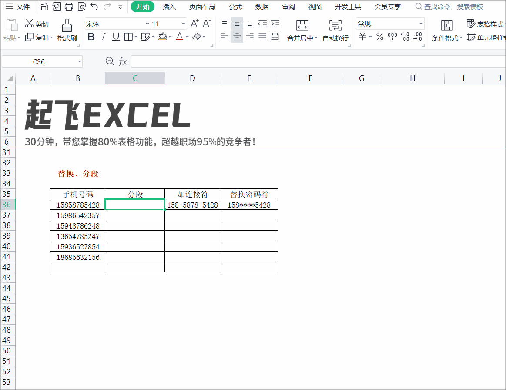Toggle middle vertical alignment
Viewport: 506px width, 390px height.
tap(237, 24)
